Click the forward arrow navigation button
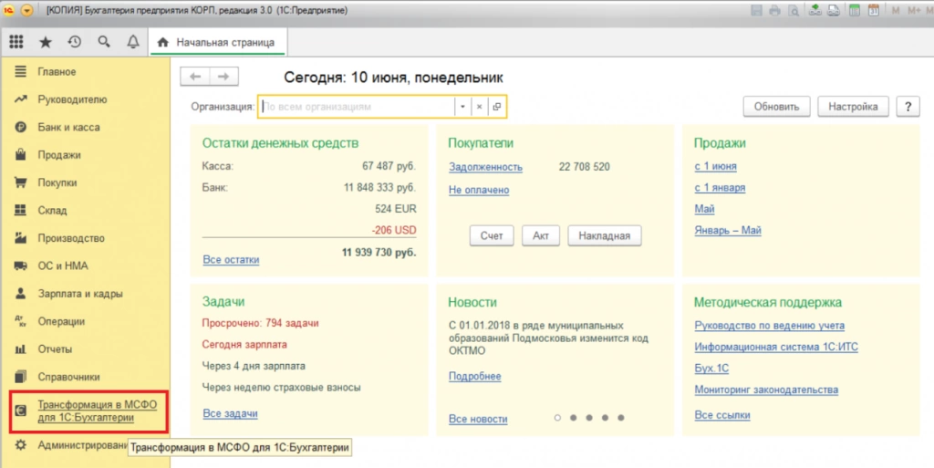Screen dimensions: 934x468 (223, 77)
